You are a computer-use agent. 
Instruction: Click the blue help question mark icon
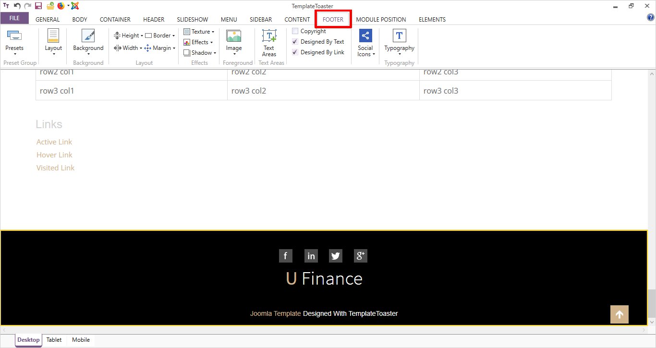[651, 18]
